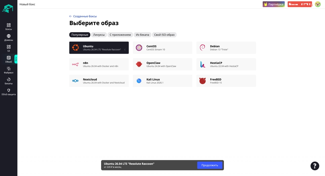The width and height of the screenshot is (325, 176).
Task: Click the 'Ubuntu 26.04 with Docker and n8n' text
Action: click(100, 66)
